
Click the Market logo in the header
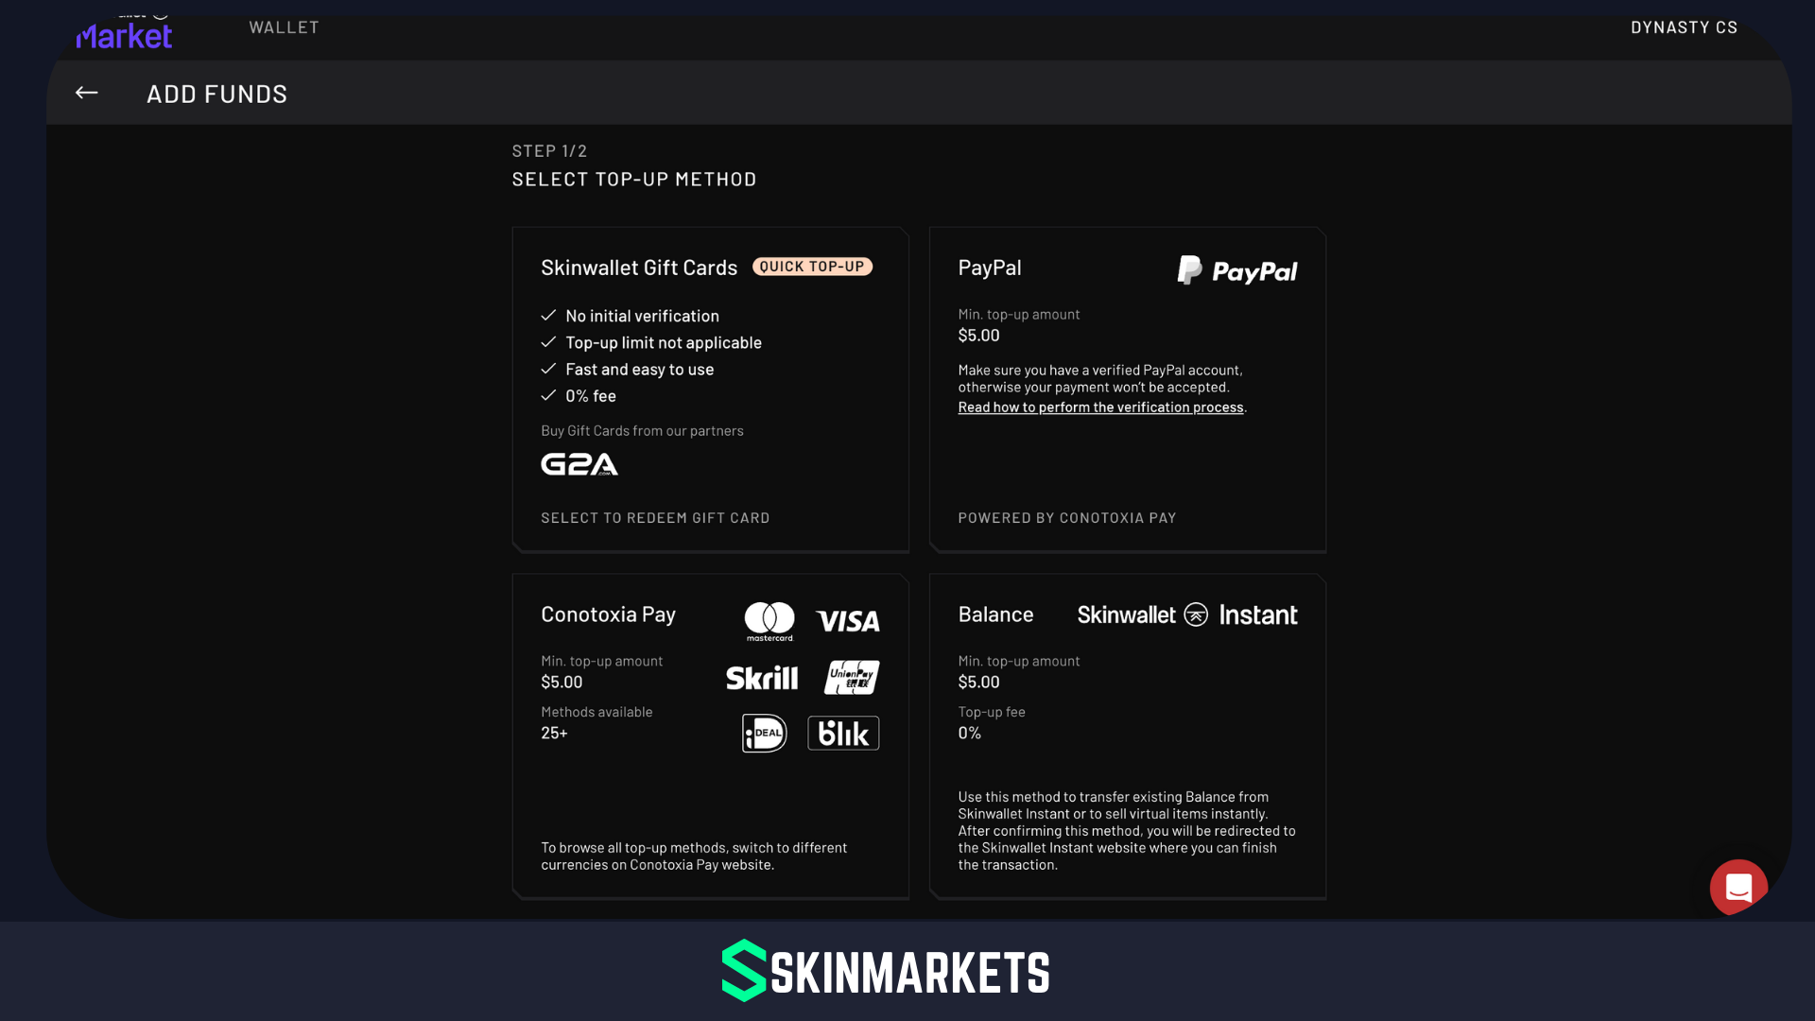pos(123,31)
